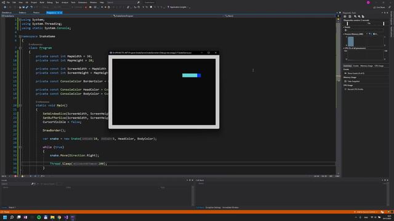Click the console window title bar
The image size is (394, 221).
pyautogui.click(x=164, y=53)
